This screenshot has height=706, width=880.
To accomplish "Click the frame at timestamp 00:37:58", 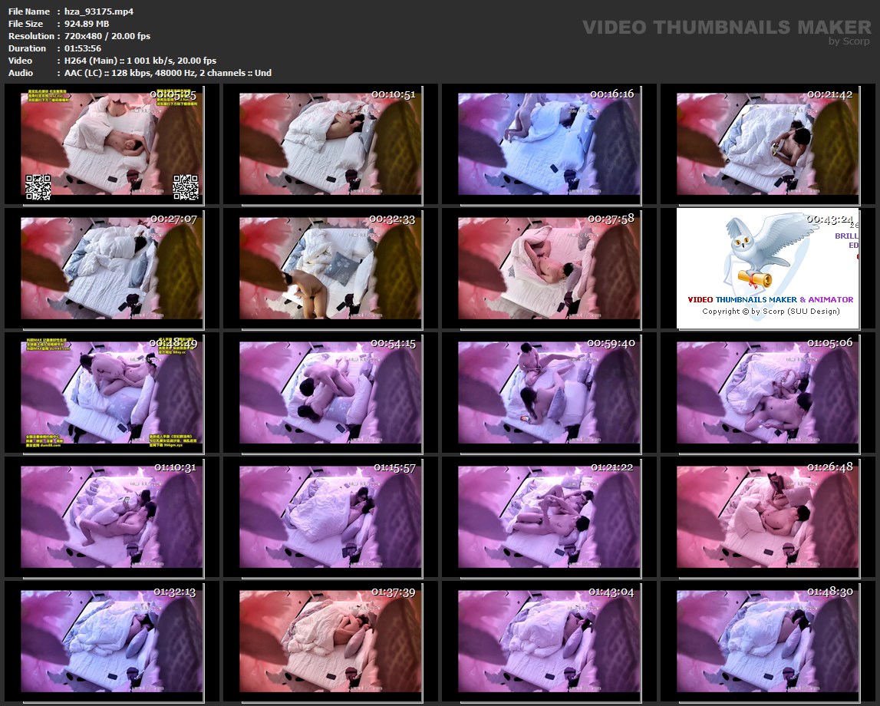I will (x=549, y=269).
